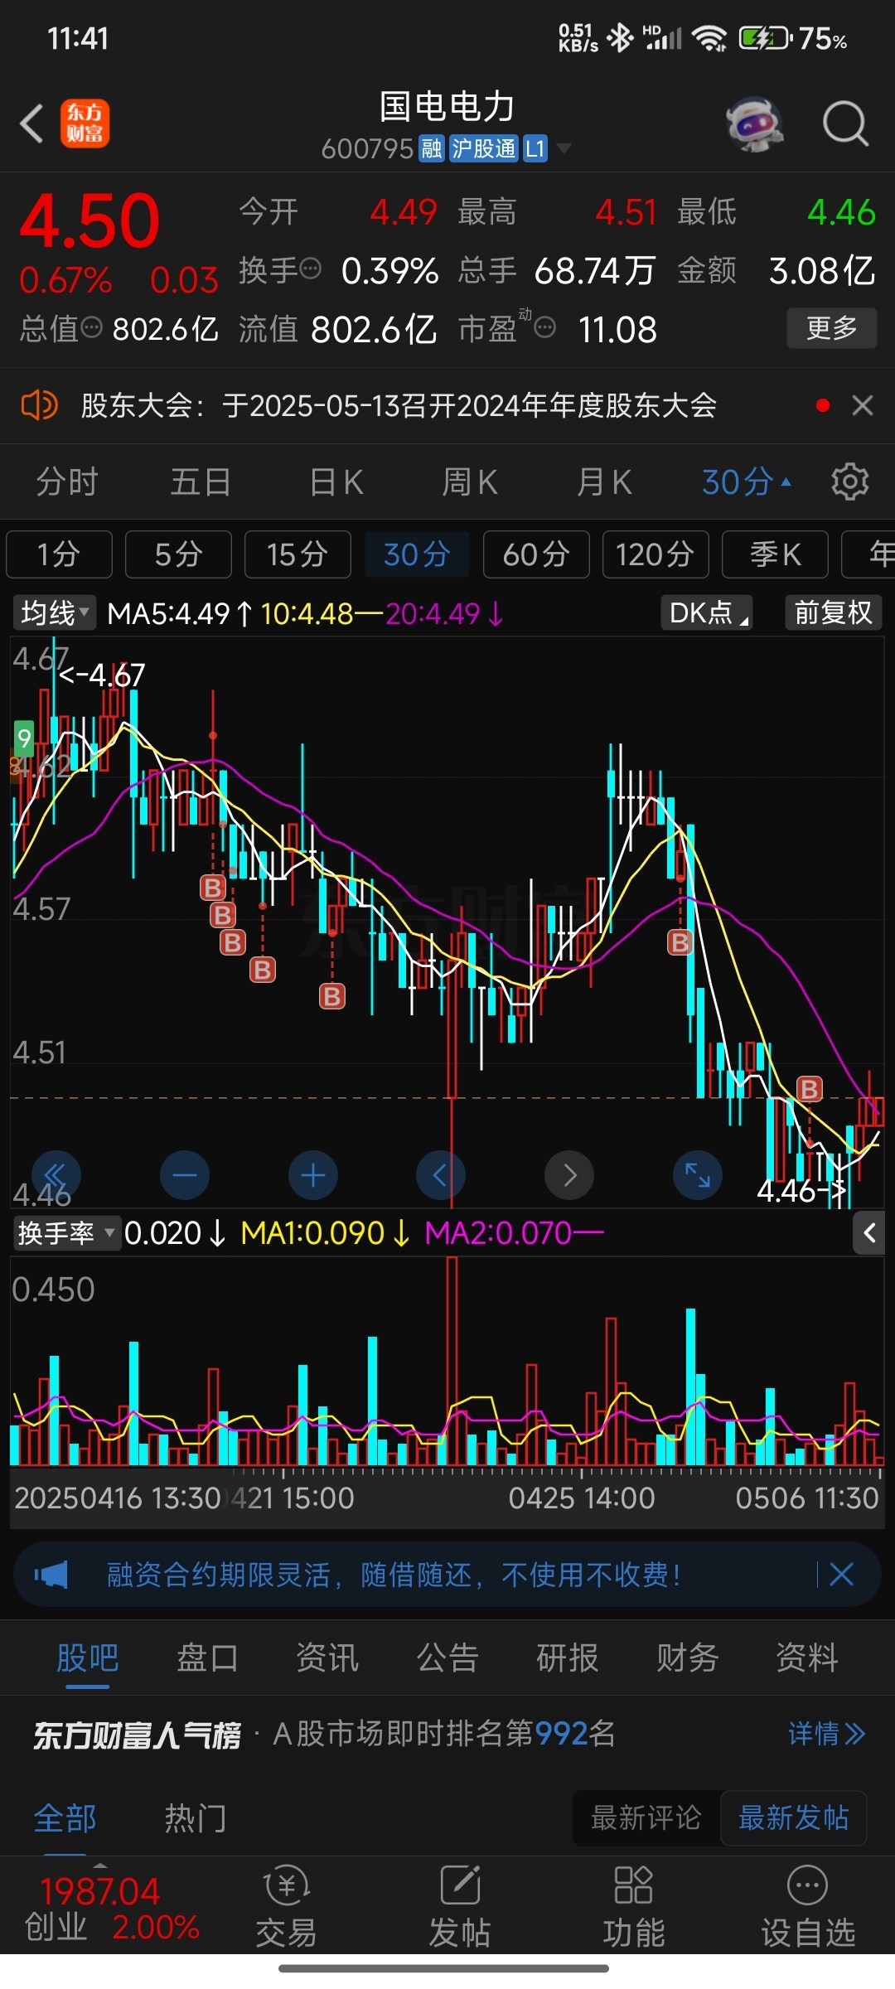Switch to 日K chart tab
Viewport: 895px width, 1989px height.
point(336,482)
